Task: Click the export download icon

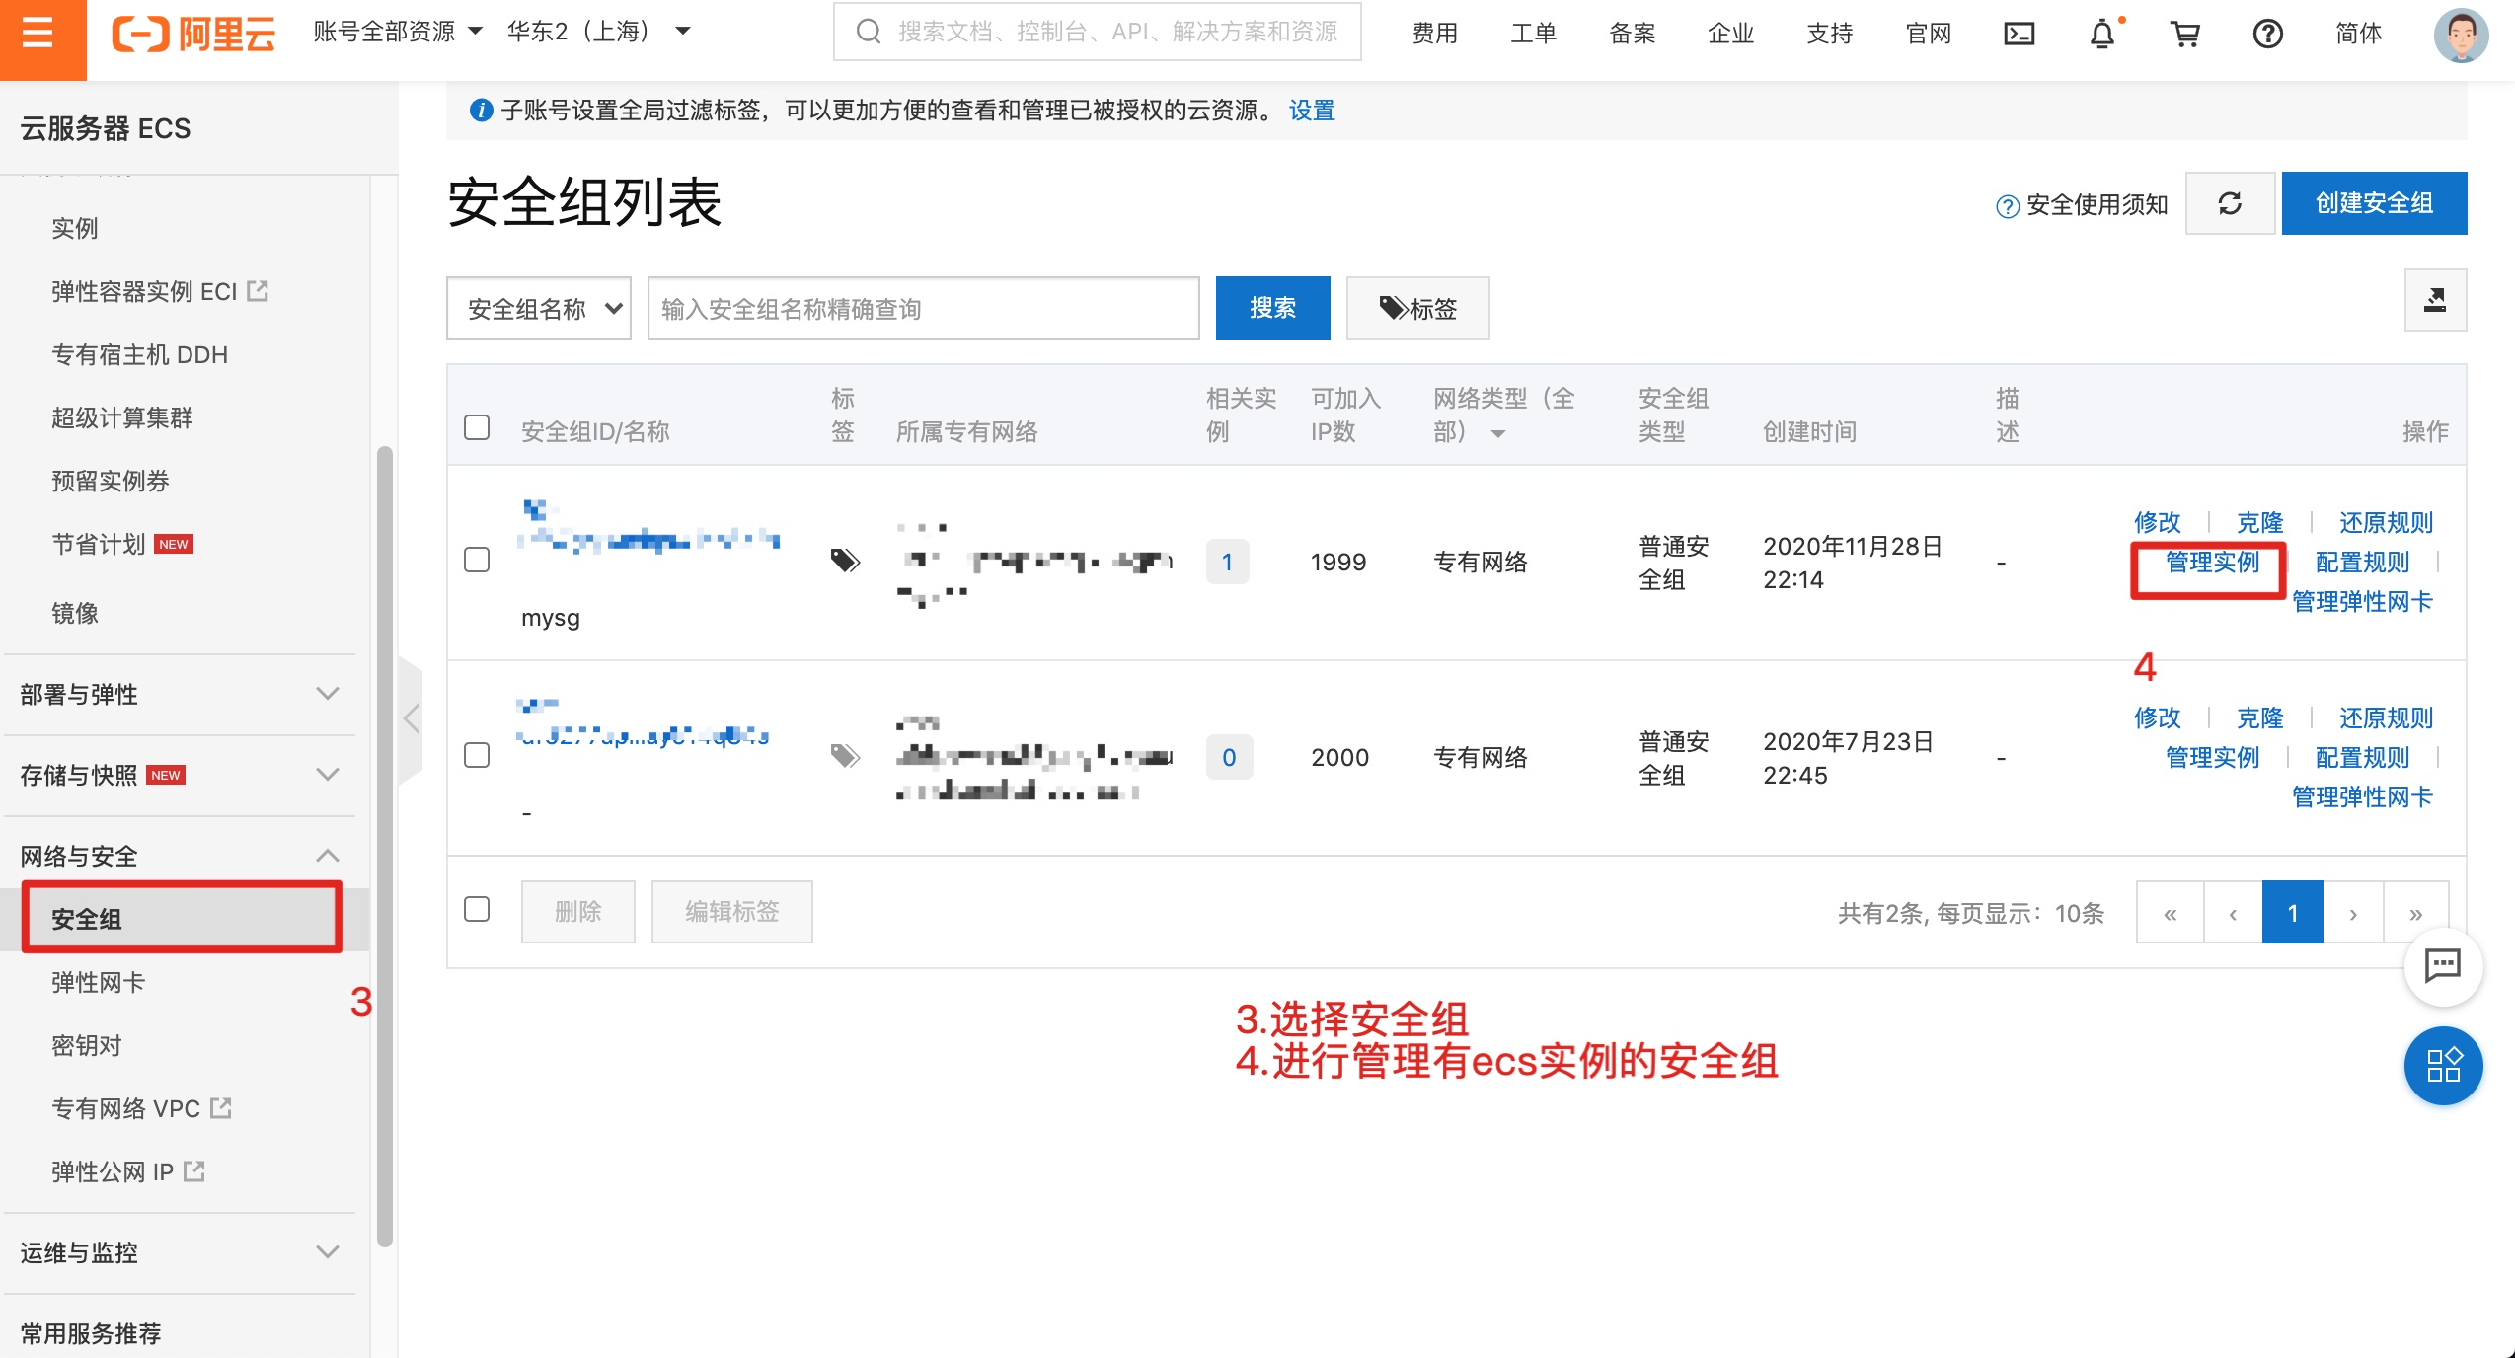Action: click(x=2434, y=300)
